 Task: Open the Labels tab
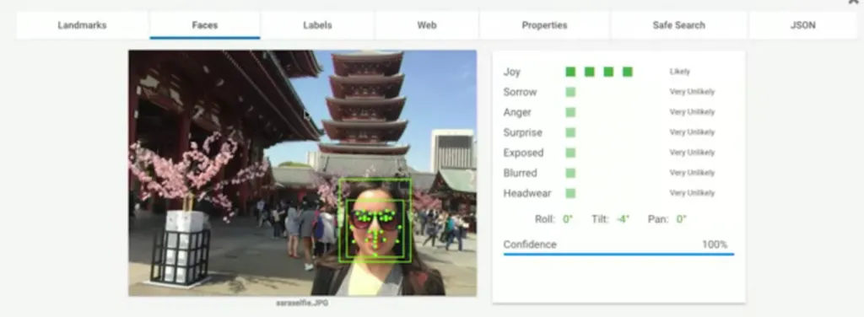point(317,25)
